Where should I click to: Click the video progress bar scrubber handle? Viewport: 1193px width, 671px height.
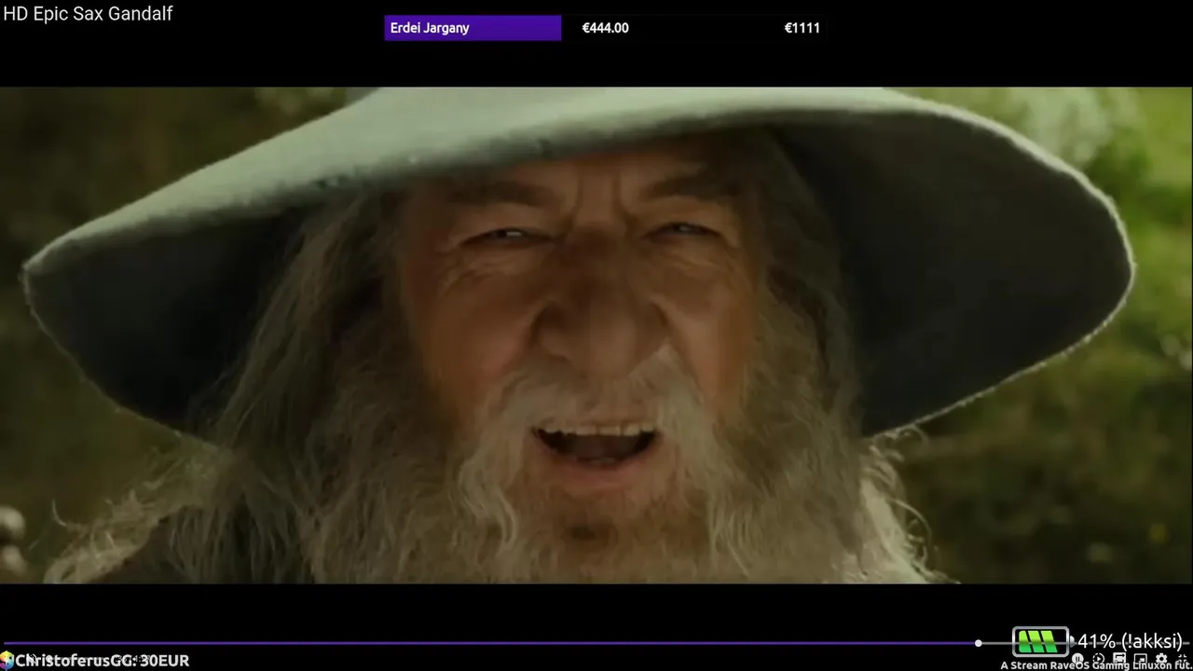click(x=978, y=643)
